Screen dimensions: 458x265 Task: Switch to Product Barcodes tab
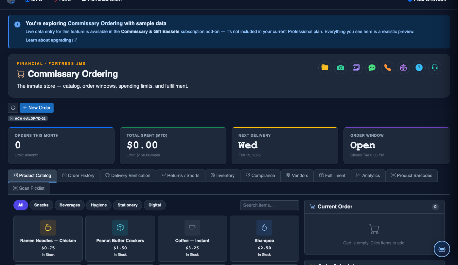(x=412, y=175)
